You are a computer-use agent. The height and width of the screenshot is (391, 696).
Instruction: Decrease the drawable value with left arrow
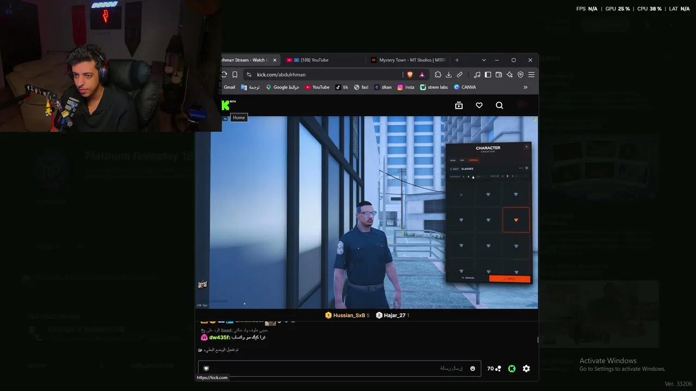click(x=463, y=176)
